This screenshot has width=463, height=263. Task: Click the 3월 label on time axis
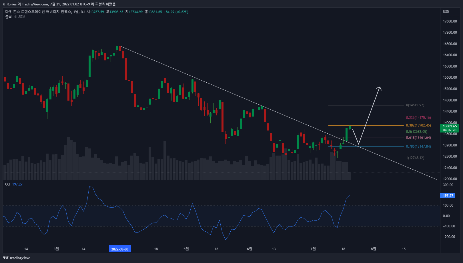(x=56, y=249)
